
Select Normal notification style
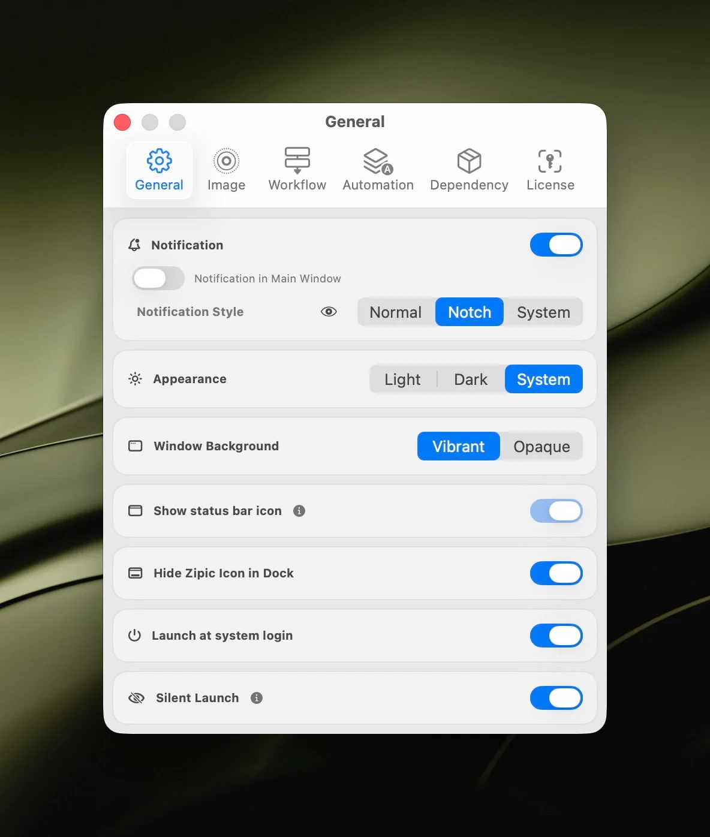click(396, 312)
